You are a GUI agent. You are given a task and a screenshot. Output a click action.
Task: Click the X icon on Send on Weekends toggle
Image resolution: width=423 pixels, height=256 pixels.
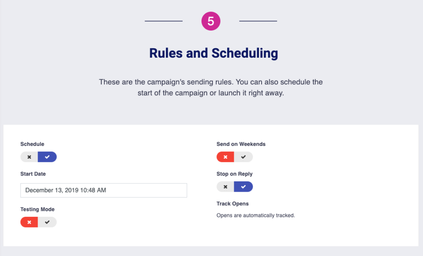[x=225, y=157]
